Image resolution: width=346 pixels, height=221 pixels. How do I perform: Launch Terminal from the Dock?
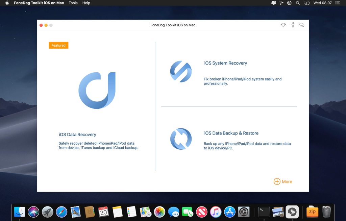263,212
